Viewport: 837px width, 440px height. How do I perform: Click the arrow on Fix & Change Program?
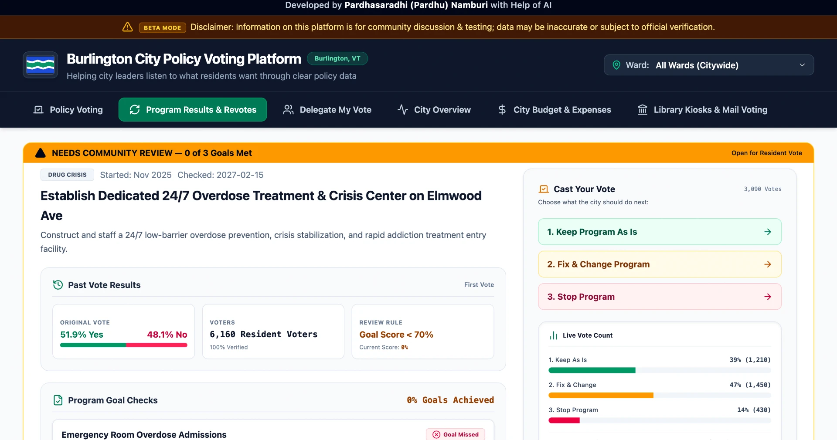[x=768, y=264]
